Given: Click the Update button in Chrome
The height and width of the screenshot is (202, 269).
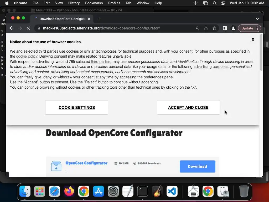Looking at the screenshot, I should pyautogui.click(x=247, y=28).
